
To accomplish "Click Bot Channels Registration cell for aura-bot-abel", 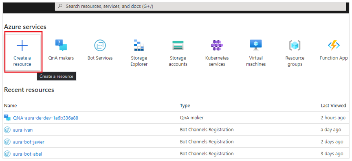I will [207, 154].
